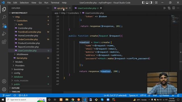
Task: Open editor More Actions ellipsis
Action: [x=178, y=8]
